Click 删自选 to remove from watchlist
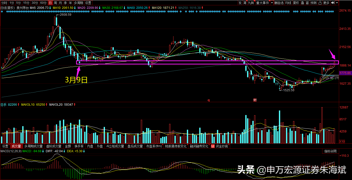352x180 pixels. (x=279, y=3)
